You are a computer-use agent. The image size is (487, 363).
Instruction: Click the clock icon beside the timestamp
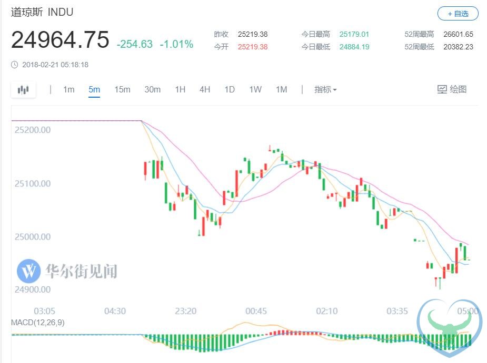[x=15, y=65]
